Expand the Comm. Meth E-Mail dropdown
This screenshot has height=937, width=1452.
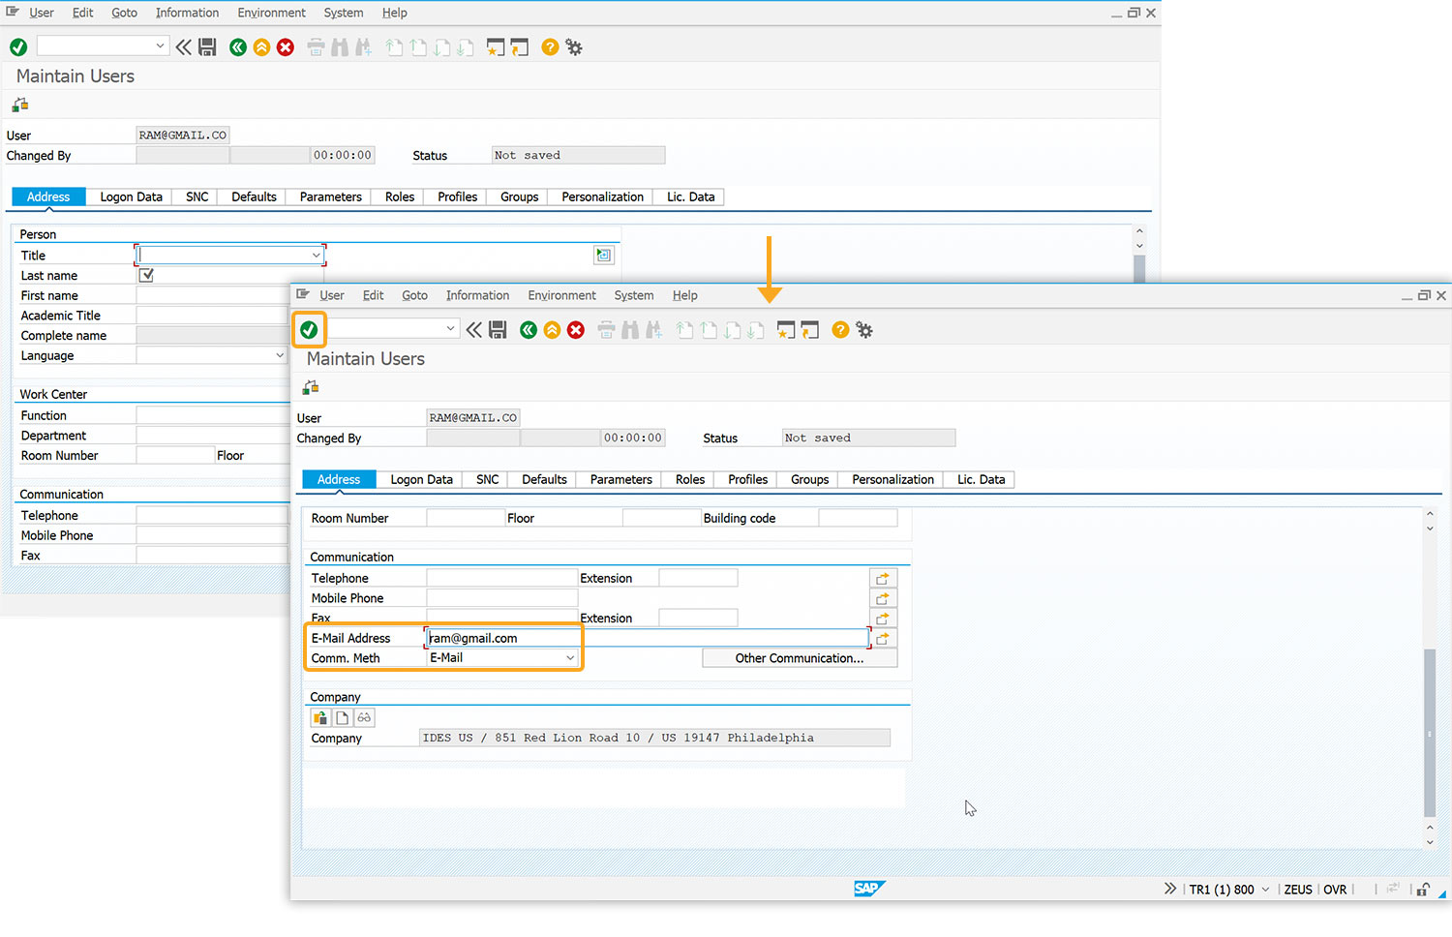tap(570, 658)
